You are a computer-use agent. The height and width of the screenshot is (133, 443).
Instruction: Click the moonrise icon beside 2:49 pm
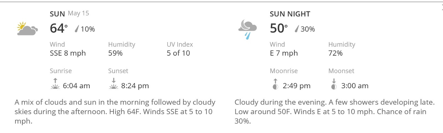click(x=275, y=84)
